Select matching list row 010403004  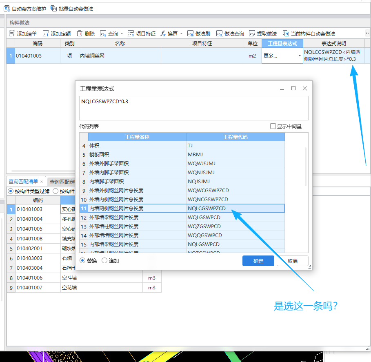[41, 268]
